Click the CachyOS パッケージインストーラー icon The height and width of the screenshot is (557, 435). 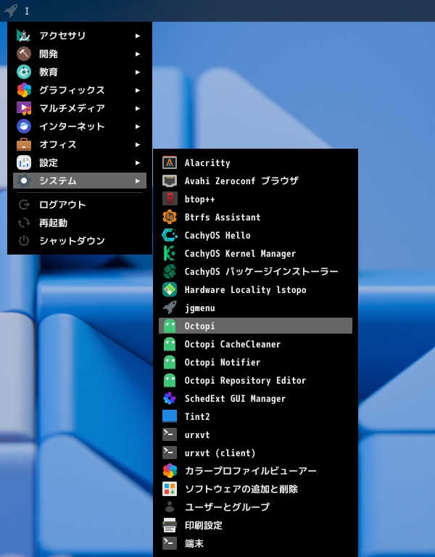[170, 271]
